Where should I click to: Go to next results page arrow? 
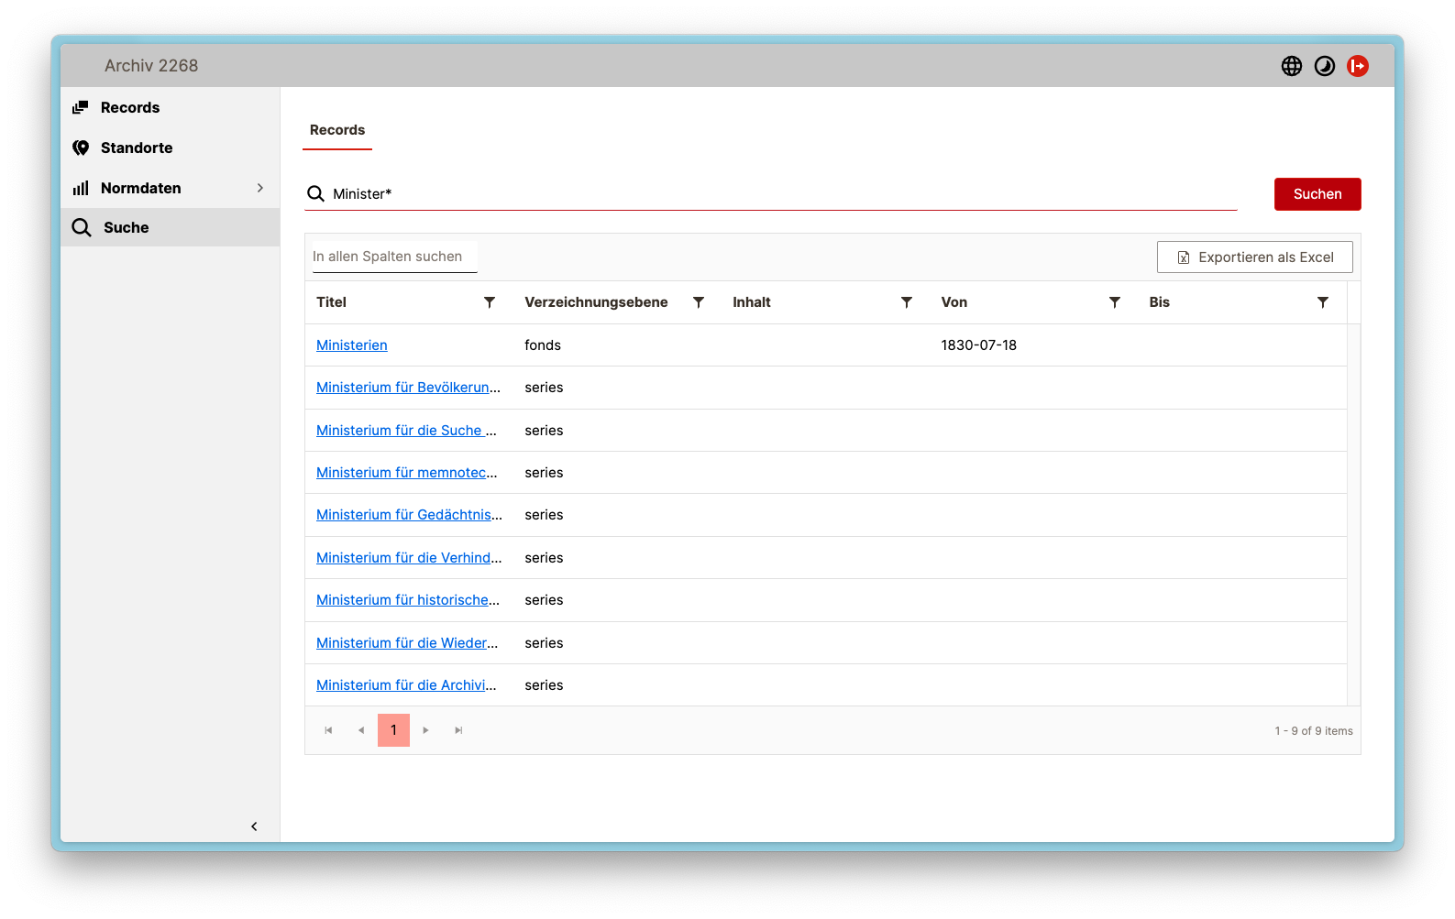pyautogui.click(x=425, y=730)
